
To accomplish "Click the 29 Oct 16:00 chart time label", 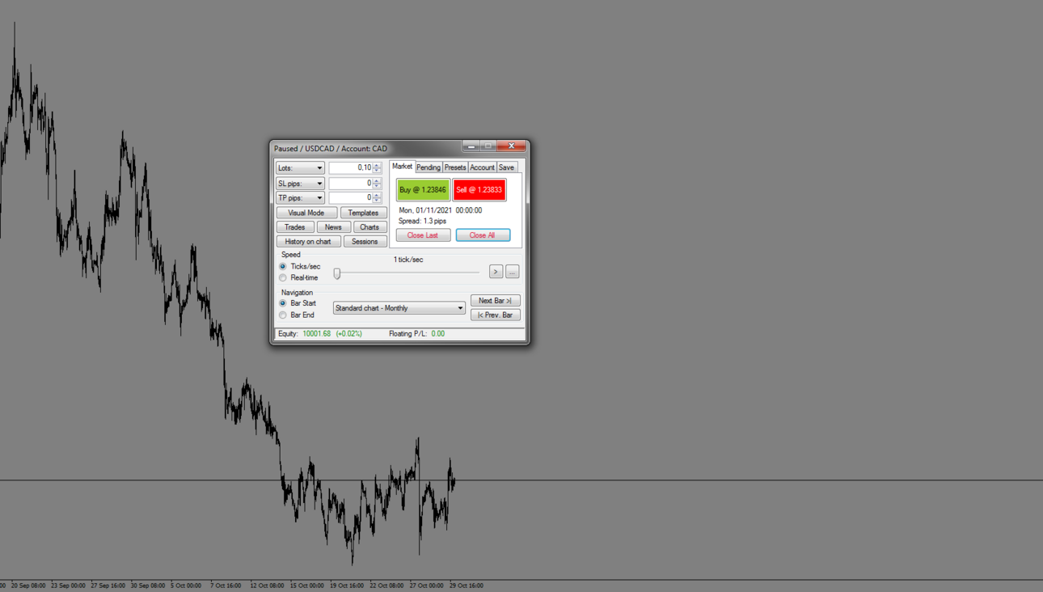I will (x=467, y=586).
